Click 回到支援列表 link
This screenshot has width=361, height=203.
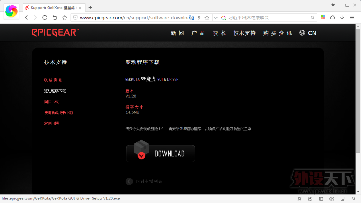(149, 182)
